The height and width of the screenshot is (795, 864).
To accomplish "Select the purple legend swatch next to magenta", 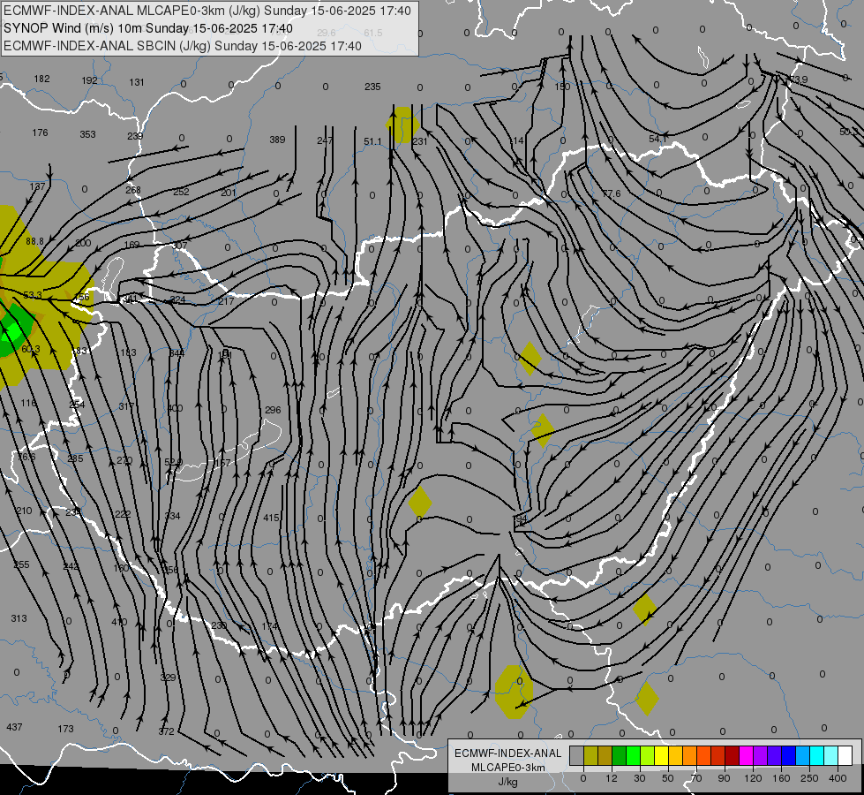I will pyautogui.click(x=761, y=756).
